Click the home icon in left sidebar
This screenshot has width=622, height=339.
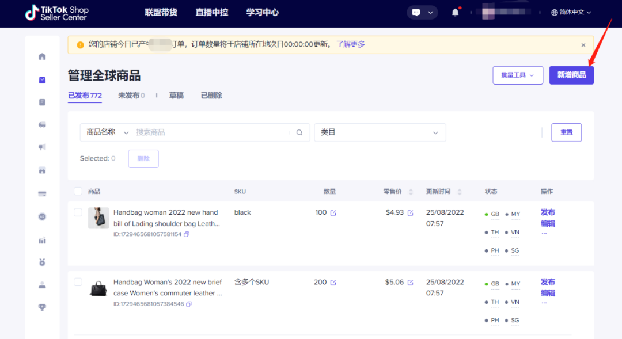coord(42,56)
